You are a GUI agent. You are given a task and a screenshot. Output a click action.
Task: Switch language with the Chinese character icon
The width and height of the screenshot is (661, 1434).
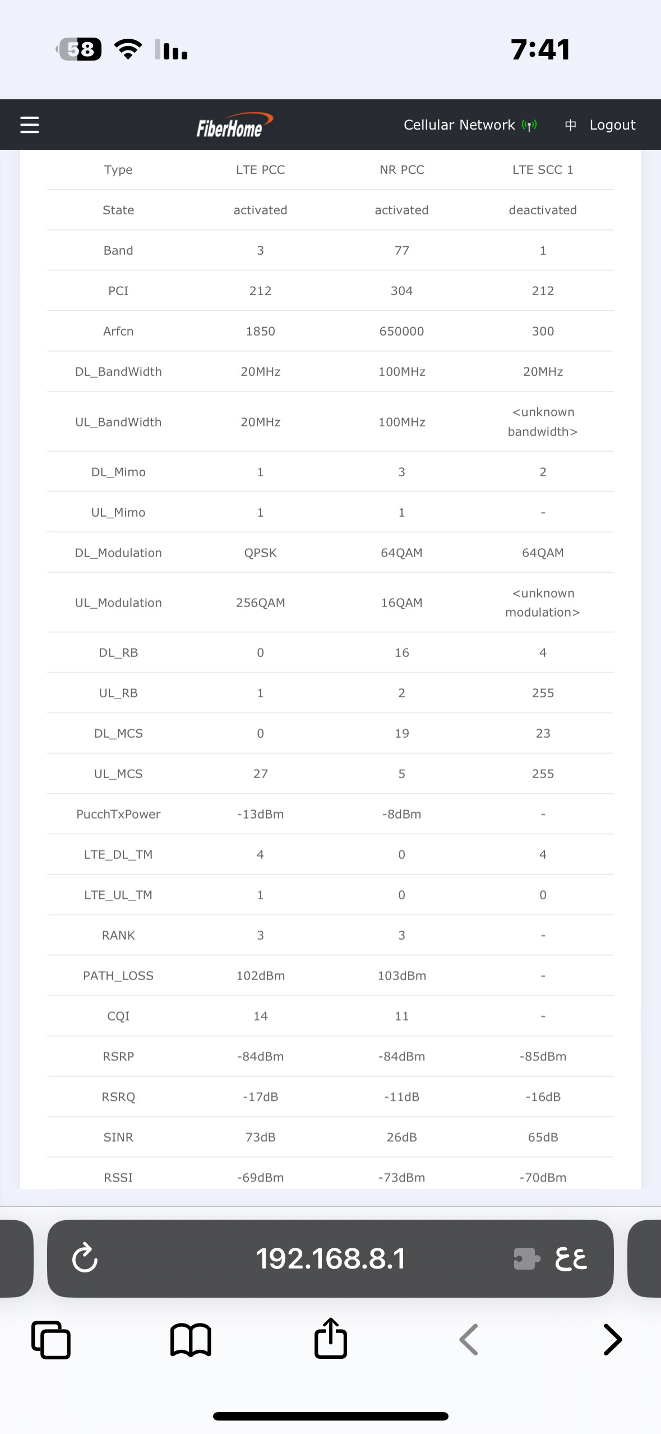pos(570,125)
